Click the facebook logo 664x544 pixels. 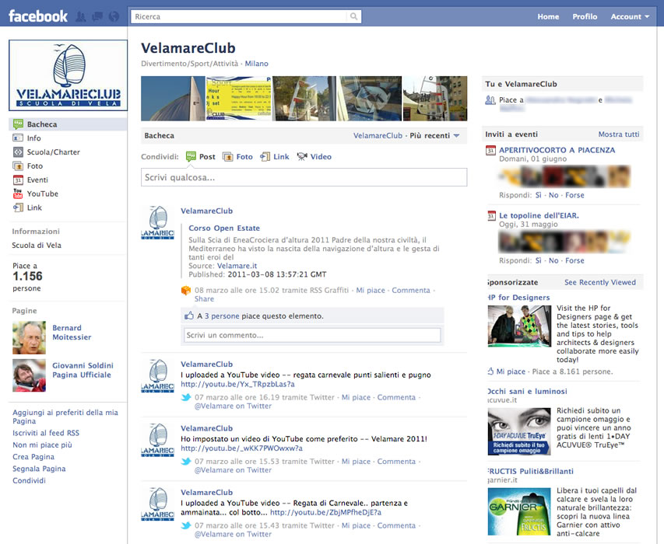[x=37, y=16]
